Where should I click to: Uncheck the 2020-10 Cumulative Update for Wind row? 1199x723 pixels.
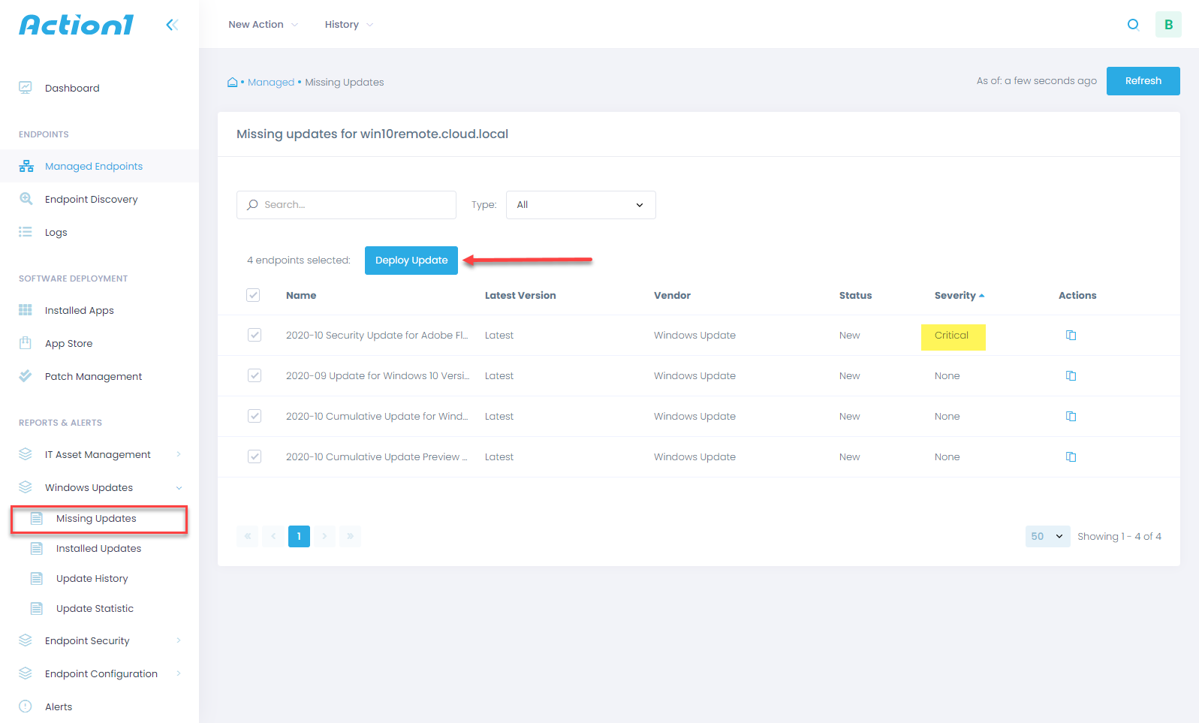point(255,416)
